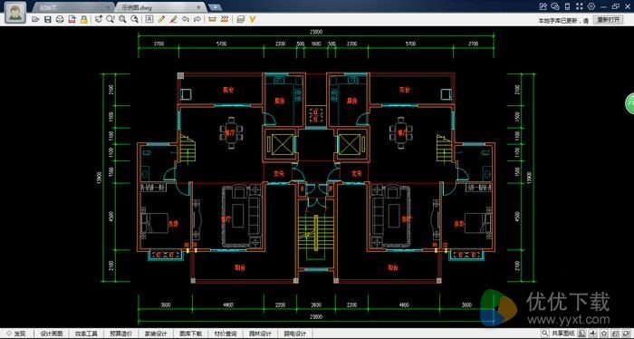Add a new tab with the plus button
Viewport: 634px width, 339px height.
216,7
